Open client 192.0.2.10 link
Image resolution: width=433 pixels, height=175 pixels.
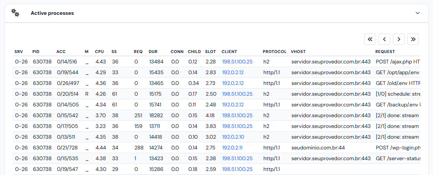tap(233, 137)
